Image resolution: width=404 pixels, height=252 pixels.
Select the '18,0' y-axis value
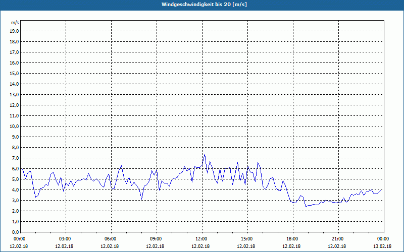(14, 42)
